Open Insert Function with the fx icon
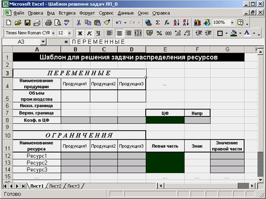The image size is (266, 199). 167,22
